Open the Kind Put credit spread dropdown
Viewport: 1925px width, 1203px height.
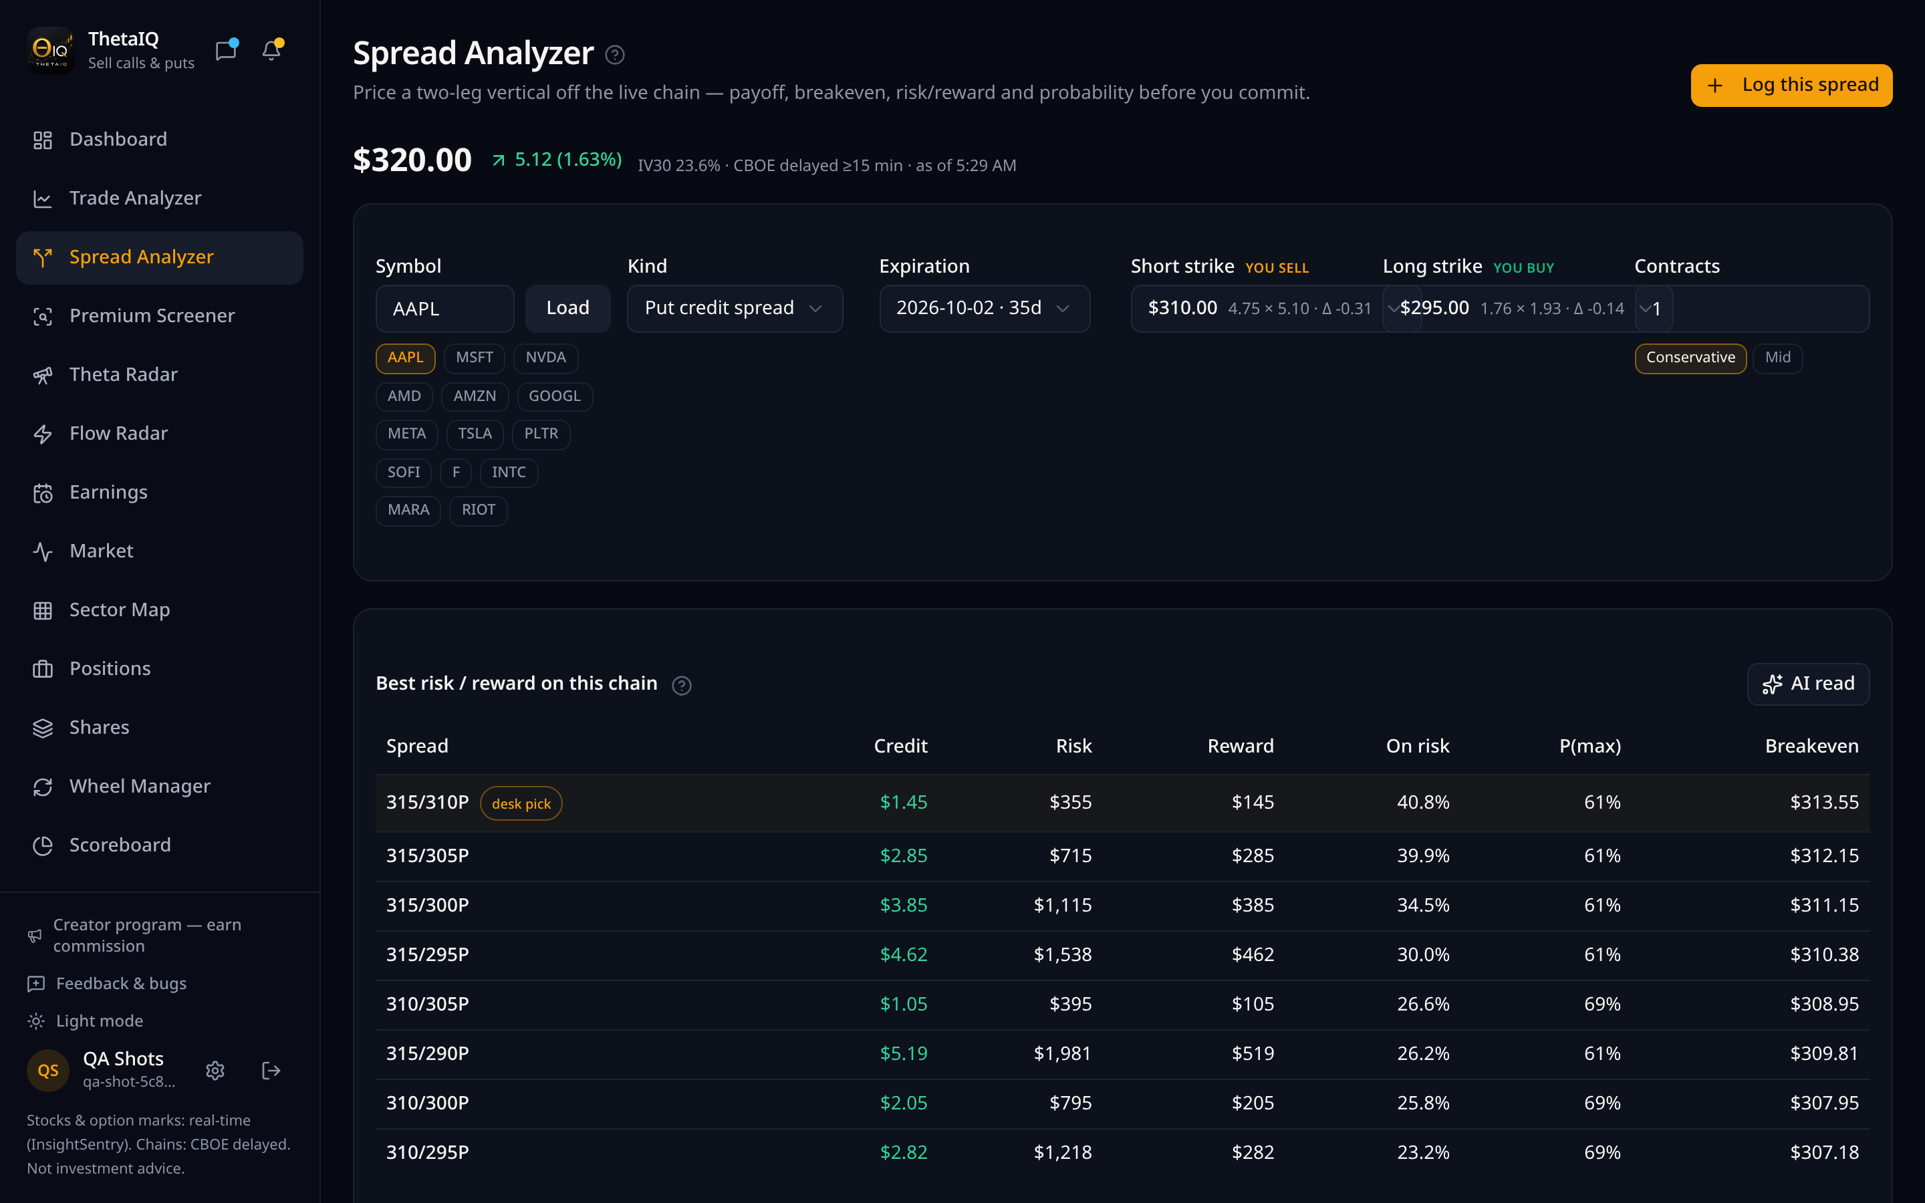pos(734,309)
